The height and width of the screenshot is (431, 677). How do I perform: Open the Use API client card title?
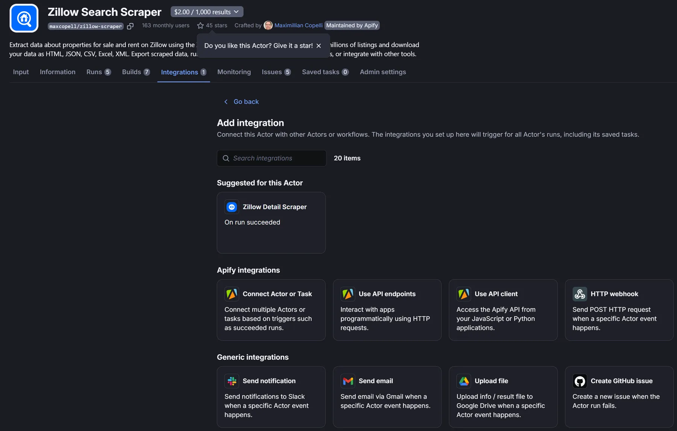[x=496, y=294]
